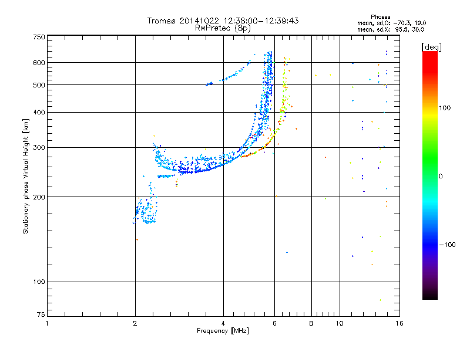The width and height of the screenshot is (470, 352).
Task: Click the "Frequency [MHz]" axis label
Action: 223,331
